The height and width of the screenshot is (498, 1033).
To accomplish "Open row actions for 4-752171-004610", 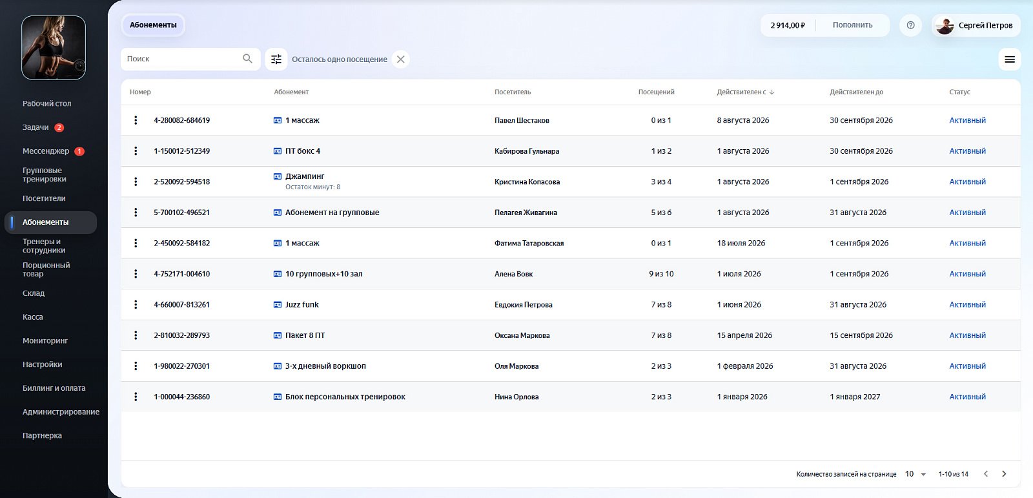I will pyautogui.click(x=136, y=274).
